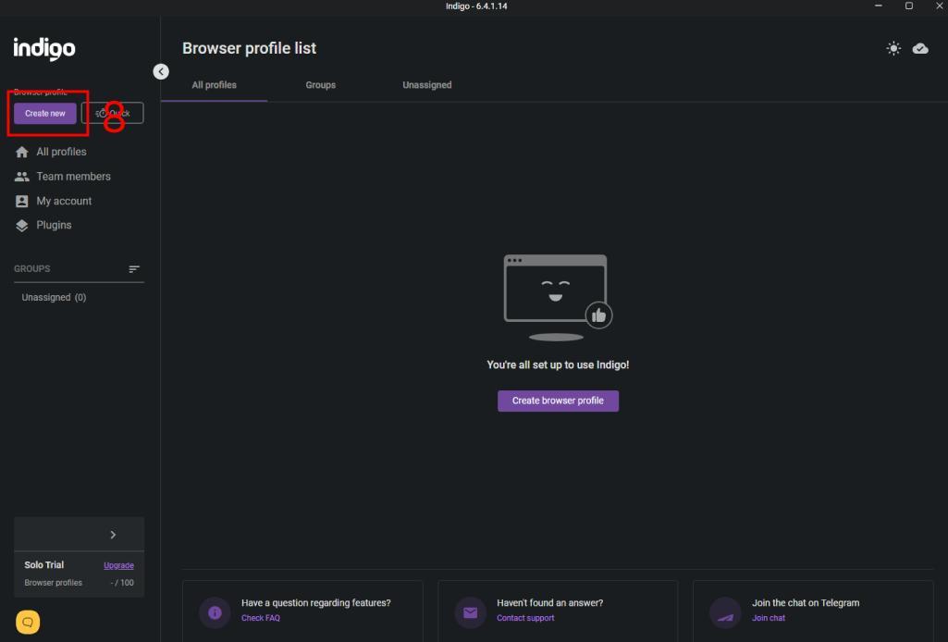Open the Upgrade link for Solo Trial

pyautogui.click(x=118, y=565)
